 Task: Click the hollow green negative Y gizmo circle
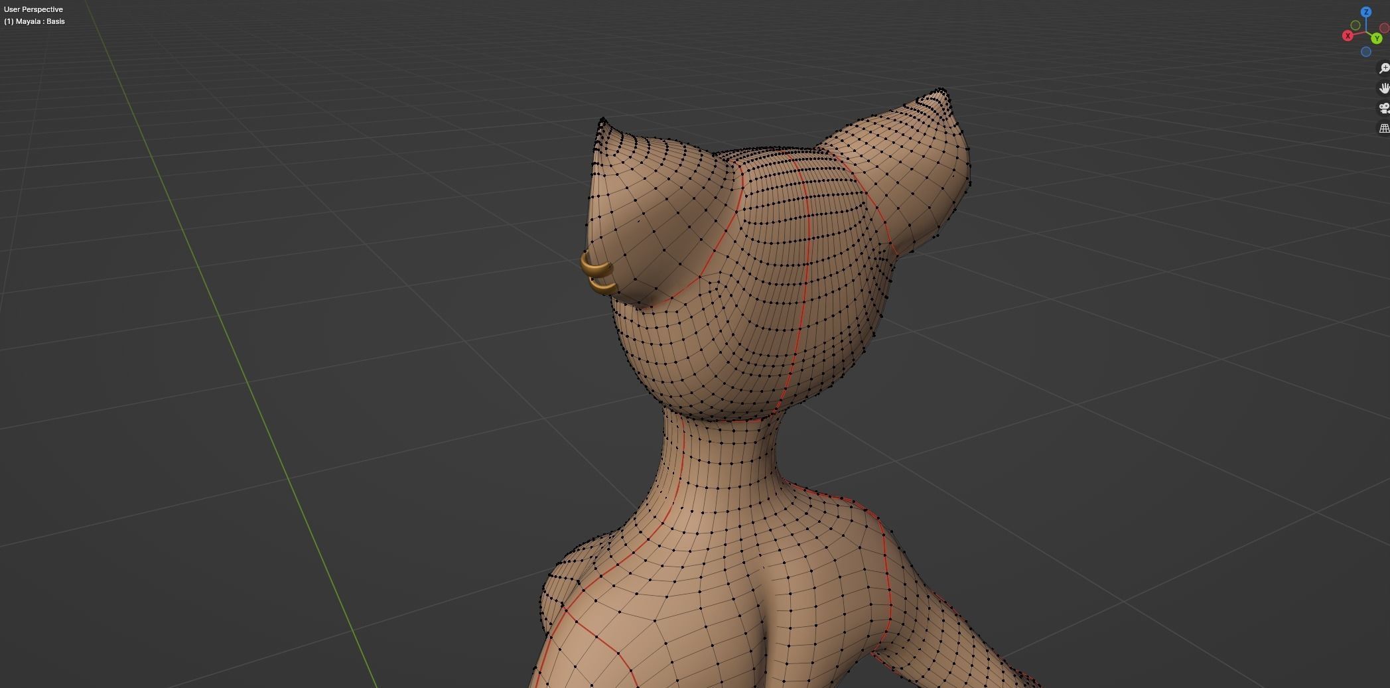(x=1355, y=25)
